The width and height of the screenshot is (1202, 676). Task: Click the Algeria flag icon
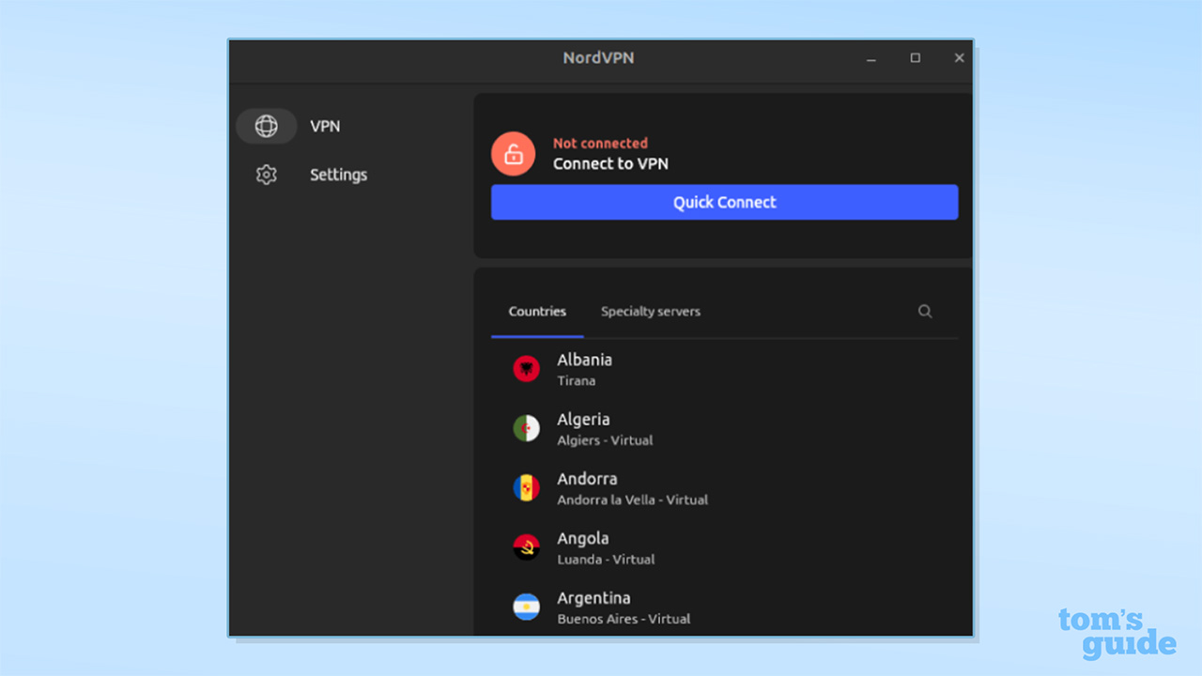point(526,428)
